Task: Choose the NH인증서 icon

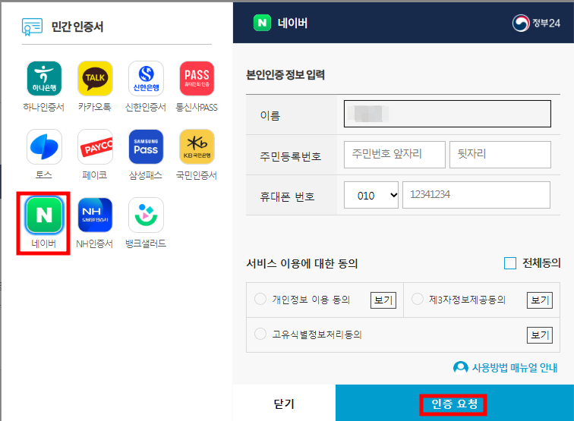Action: 95,215
